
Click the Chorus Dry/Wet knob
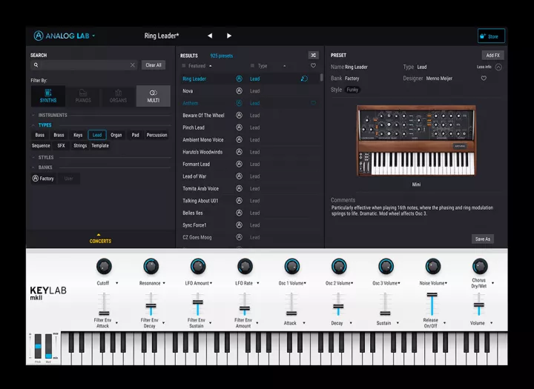(480, 266)
